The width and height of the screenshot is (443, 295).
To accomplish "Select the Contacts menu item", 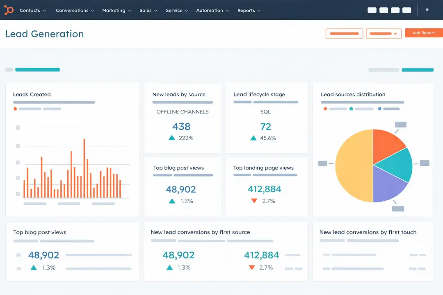I will [30, 10].
